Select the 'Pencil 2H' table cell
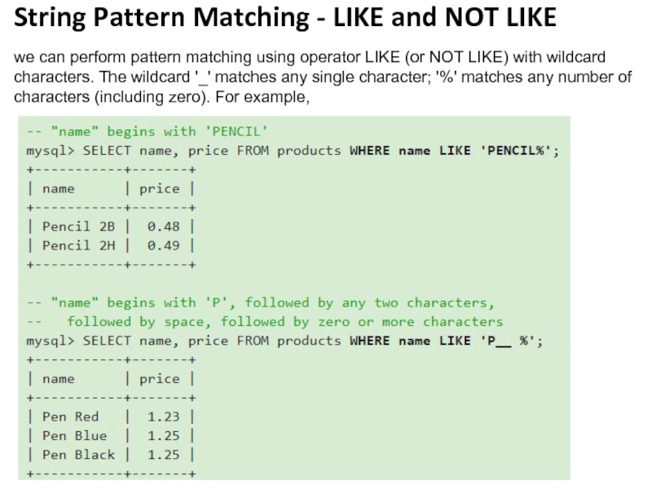Screen dimensions: 652x489 [x=78, y=245]
